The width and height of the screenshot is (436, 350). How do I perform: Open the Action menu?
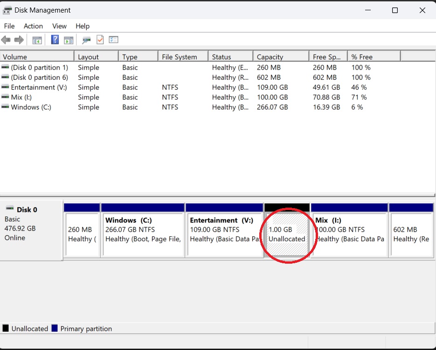(33, 26)
